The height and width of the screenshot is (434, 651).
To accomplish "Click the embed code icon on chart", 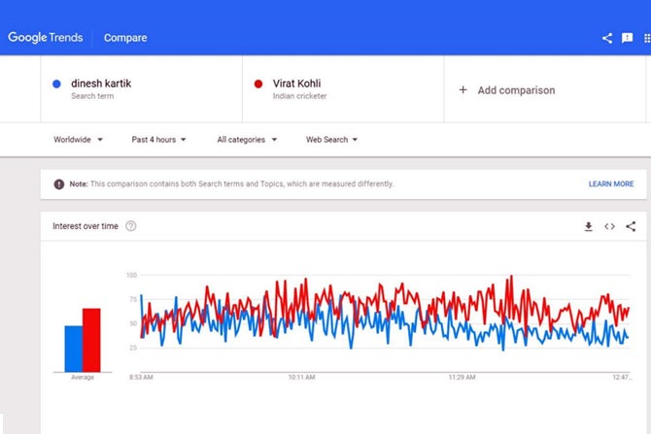I will (x=609, y=226).
